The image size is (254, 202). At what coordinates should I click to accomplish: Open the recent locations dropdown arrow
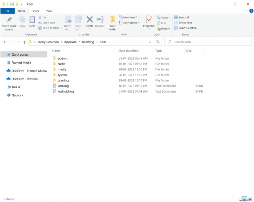[x=19, y=42]
